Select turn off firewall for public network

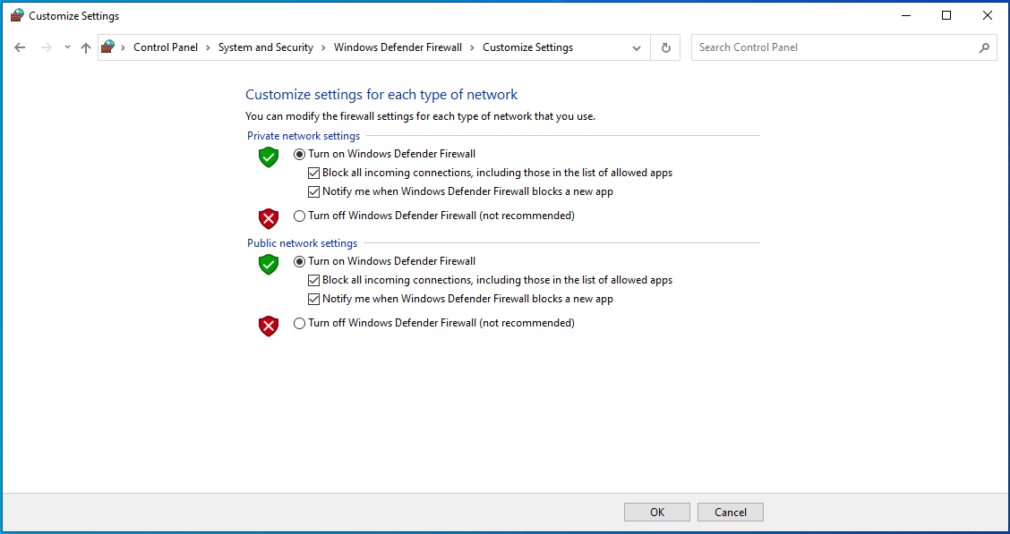299,322
